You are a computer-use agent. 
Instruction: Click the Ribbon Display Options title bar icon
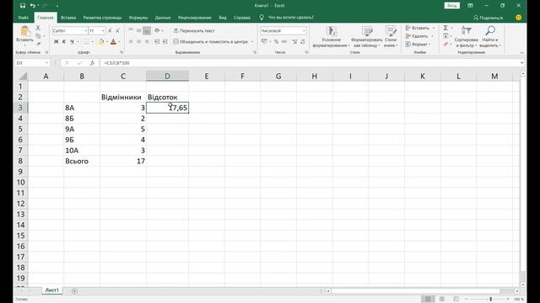tap(470, 6)
